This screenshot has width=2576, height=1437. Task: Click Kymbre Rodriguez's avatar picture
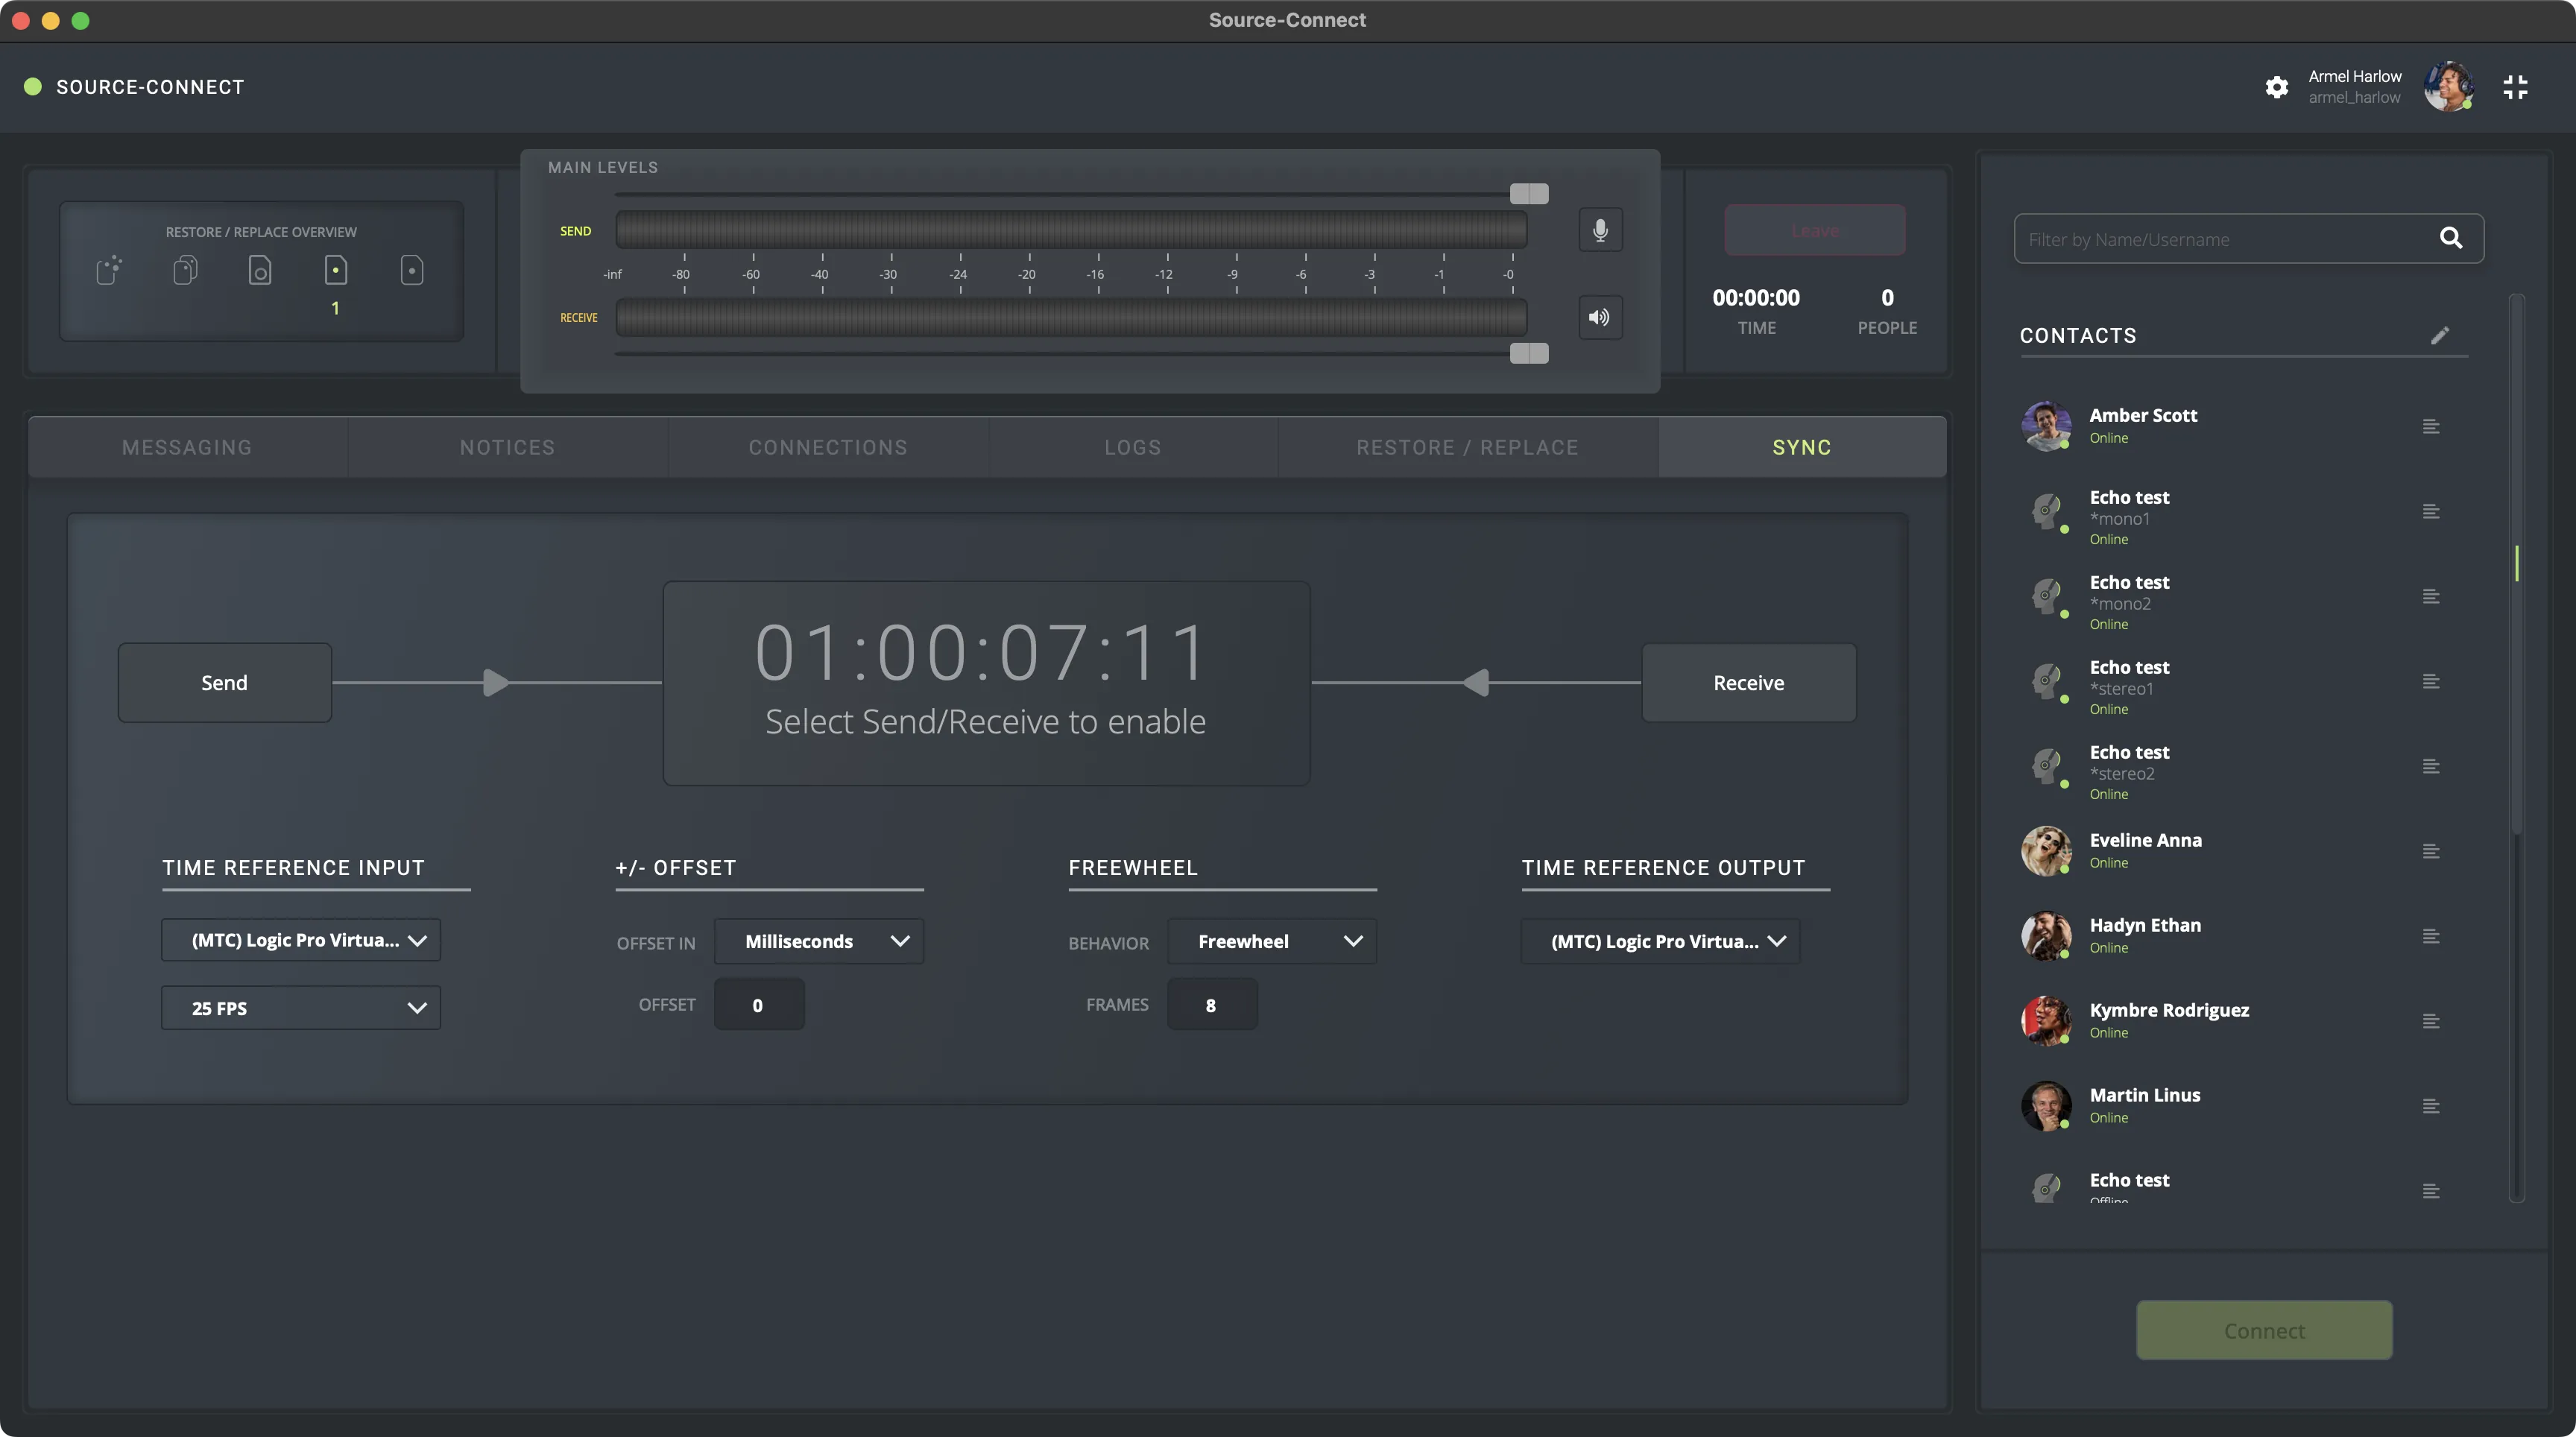[x=2046, y=1021]
